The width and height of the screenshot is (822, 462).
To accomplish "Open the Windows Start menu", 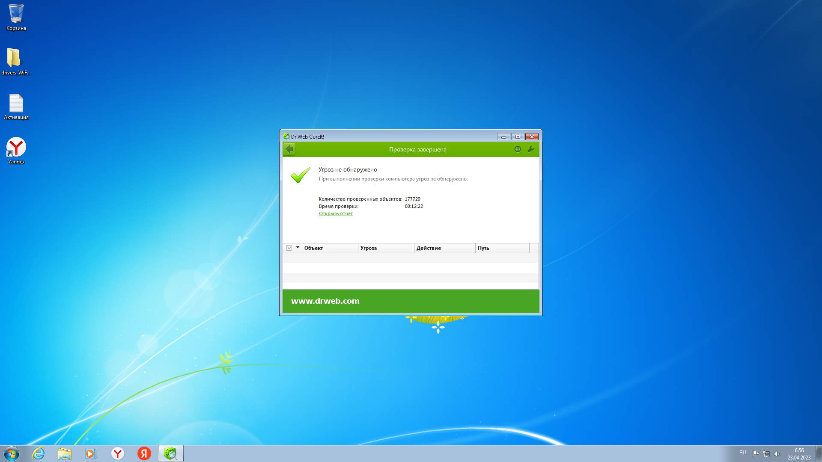I will [12, 453].
